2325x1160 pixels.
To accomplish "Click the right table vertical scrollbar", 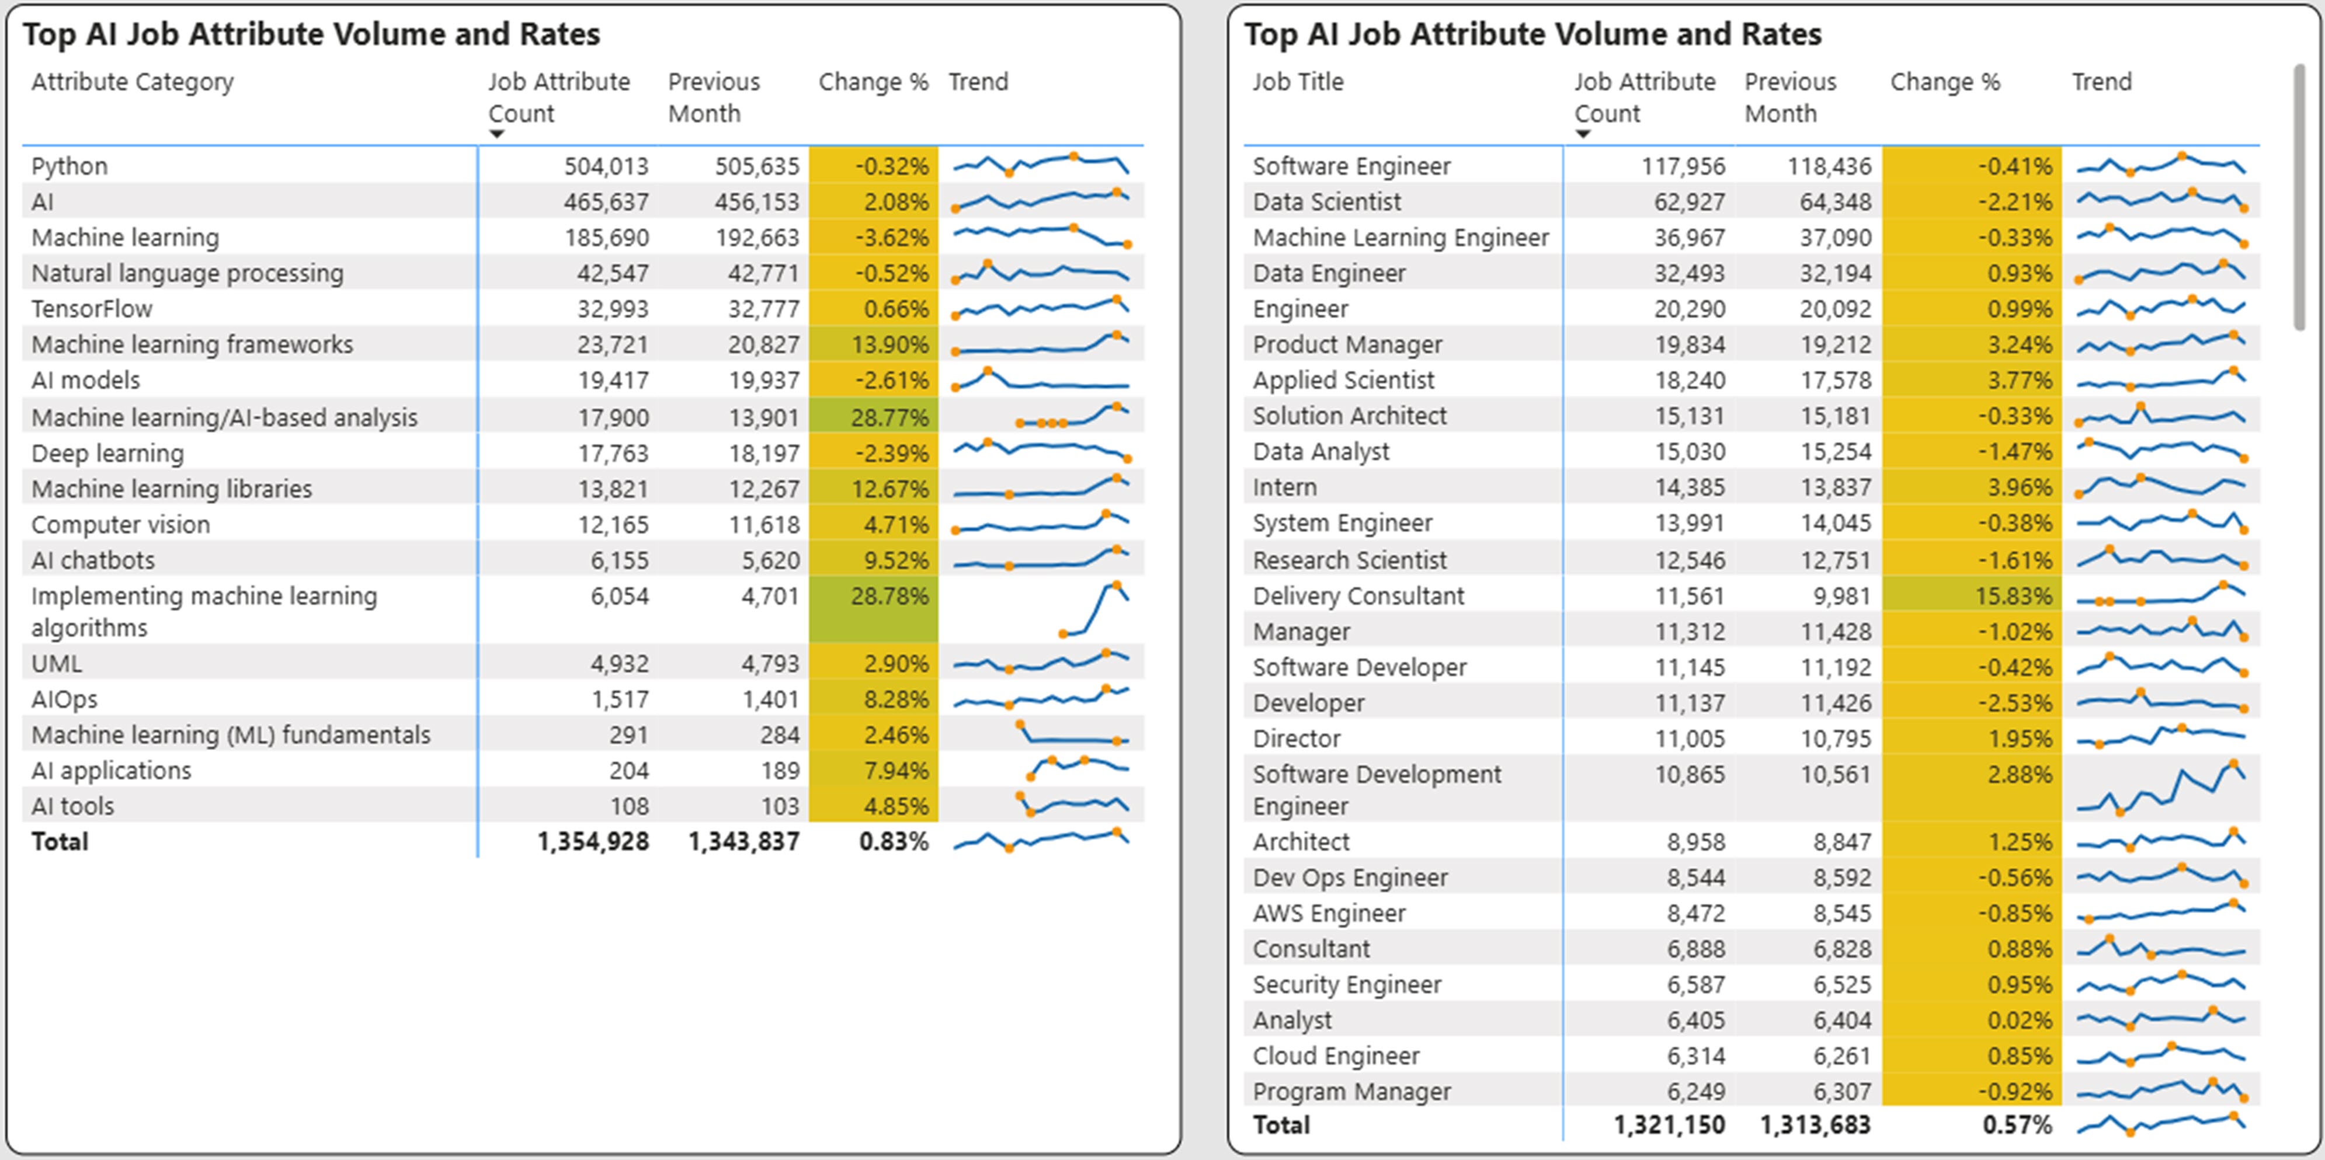I will 2299,197.
